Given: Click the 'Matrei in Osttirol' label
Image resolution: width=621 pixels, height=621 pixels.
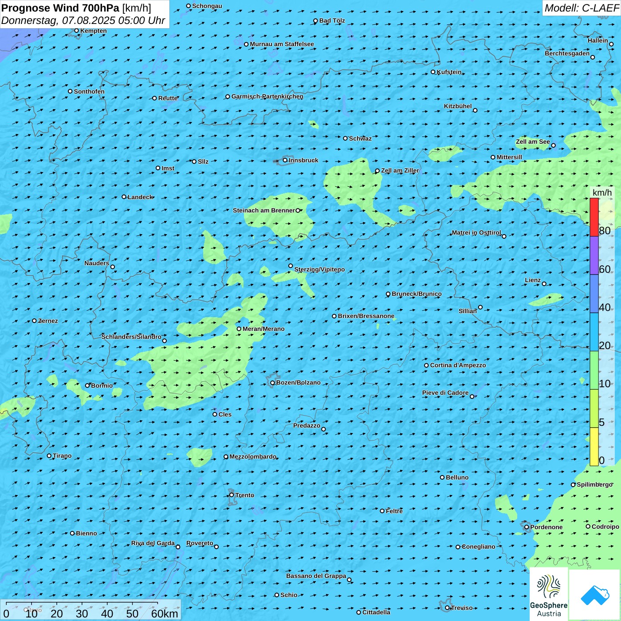Looking at the screenshot, I should coord(476,232).
